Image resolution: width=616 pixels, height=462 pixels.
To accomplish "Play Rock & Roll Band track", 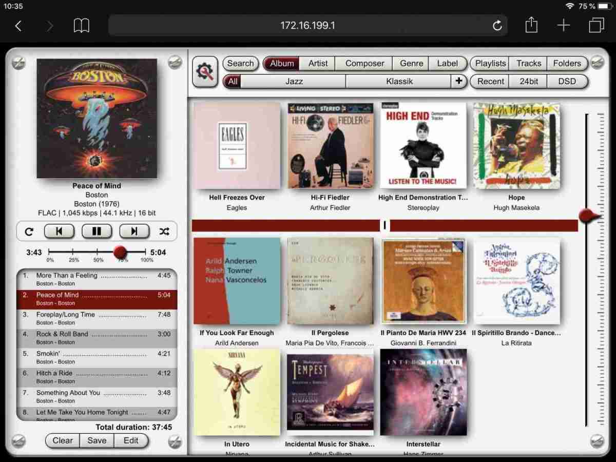I will tap(97, 338).
